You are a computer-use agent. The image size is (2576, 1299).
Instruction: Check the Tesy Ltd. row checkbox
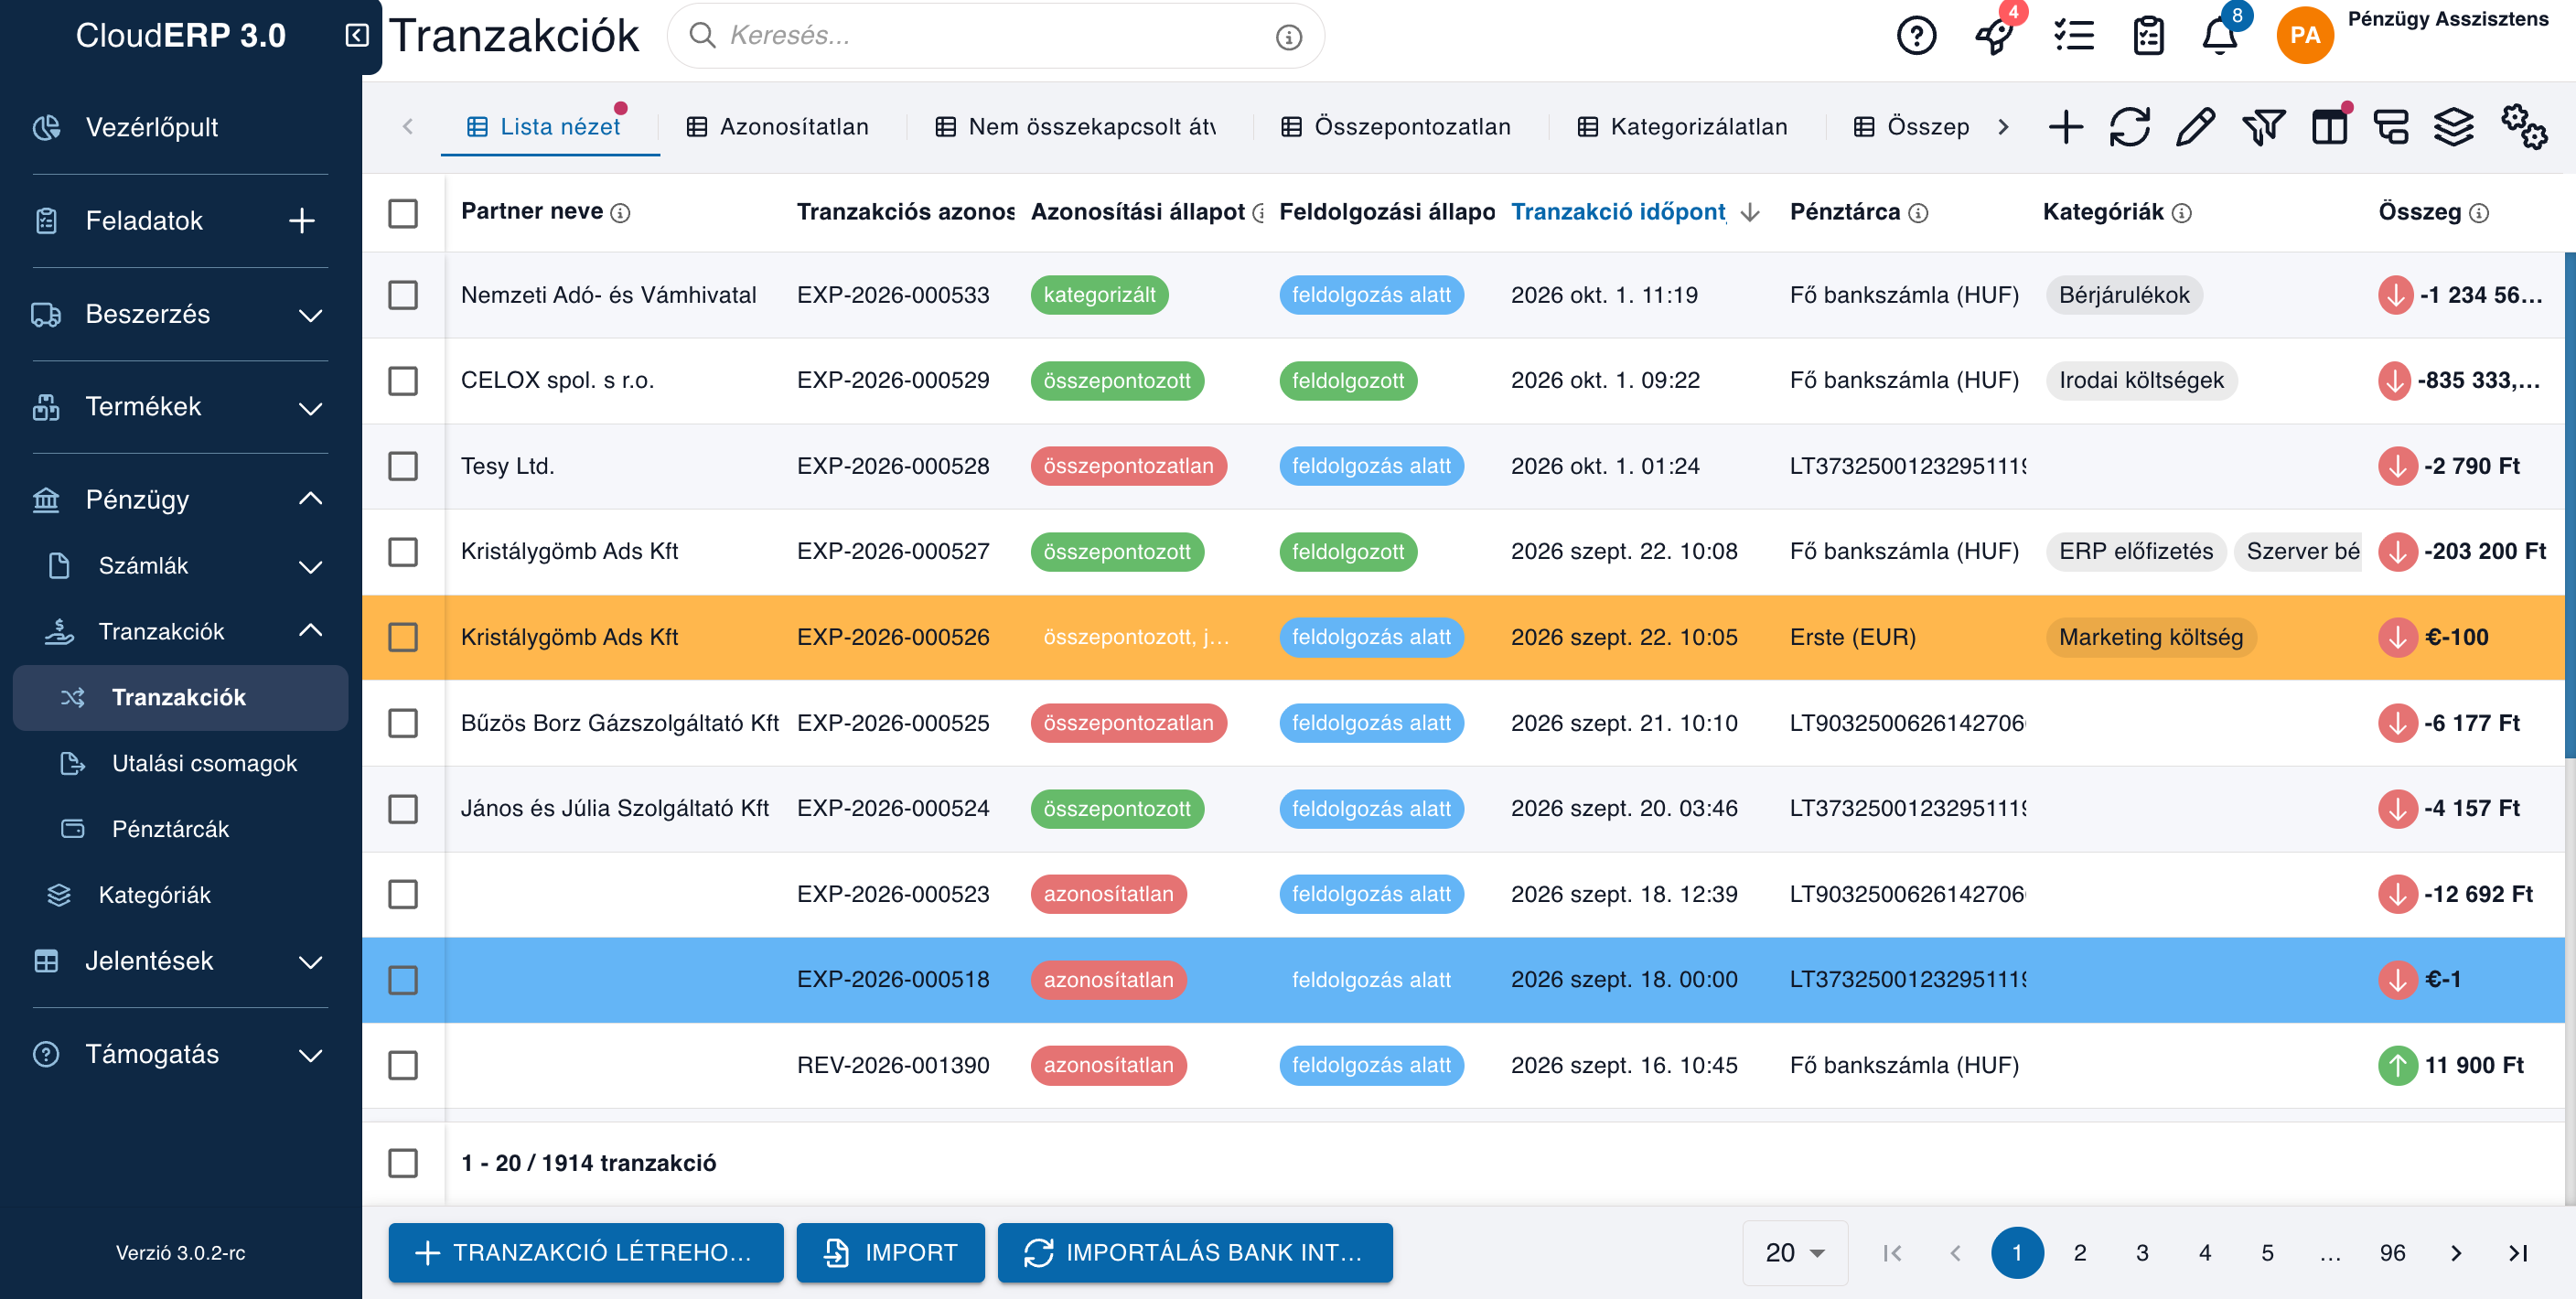coord(403,466)
